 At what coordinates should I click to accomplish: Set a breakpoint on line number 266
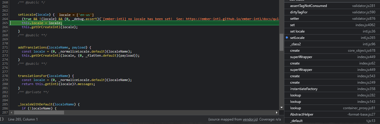[x=4, y=27]
